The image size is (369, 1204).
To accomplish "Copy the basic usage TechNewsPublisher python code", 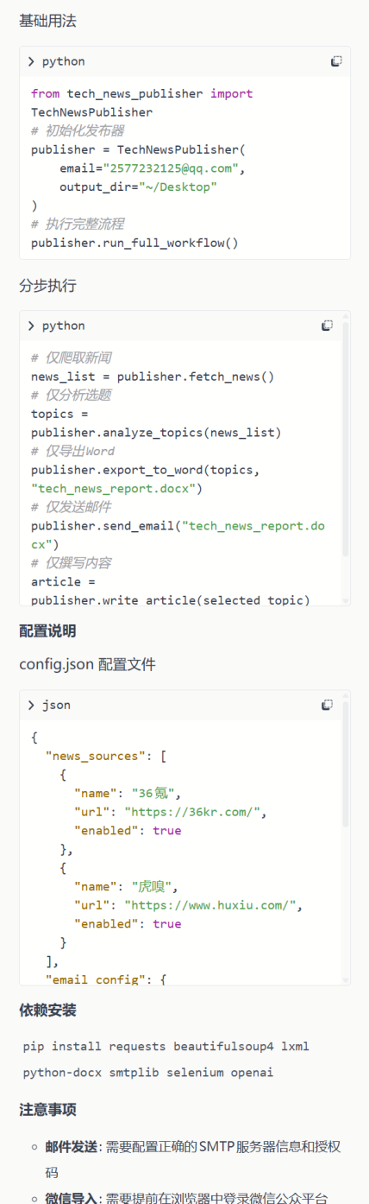I will click(336, 61).
